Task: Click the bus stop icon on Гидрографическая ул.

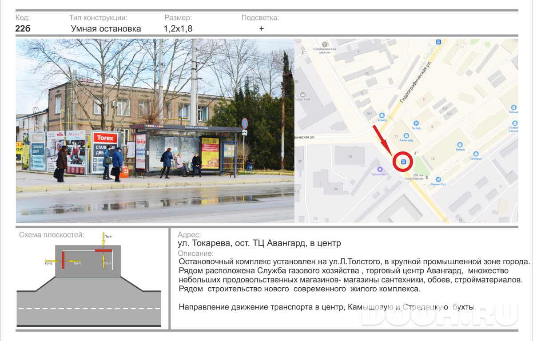Action: 438,42
